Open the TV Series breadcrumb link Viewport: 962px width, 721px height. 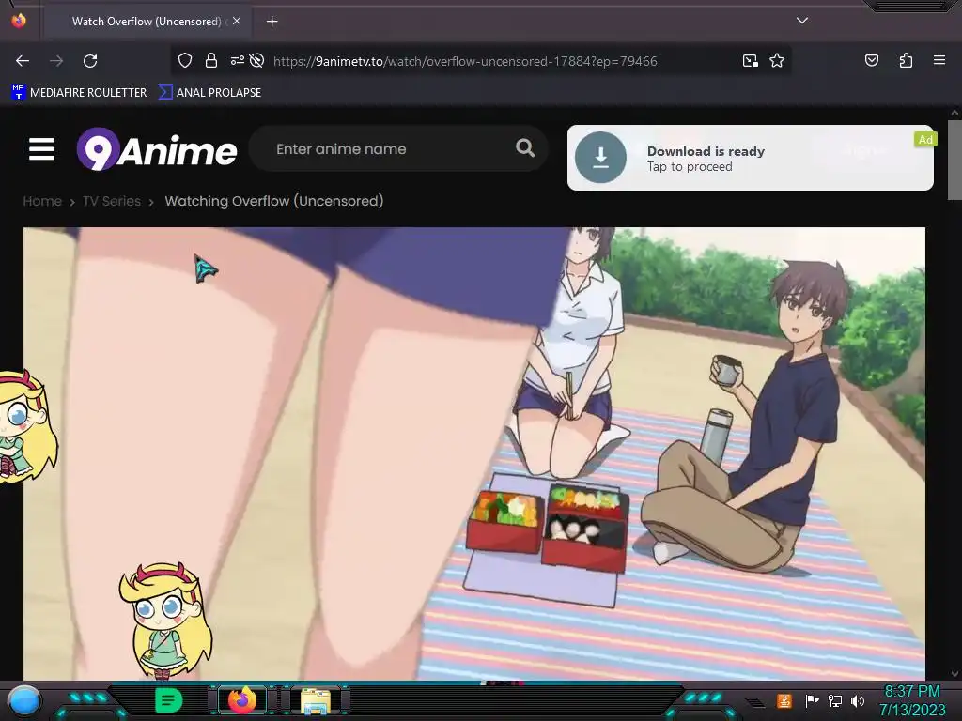[x=112, y=201]
